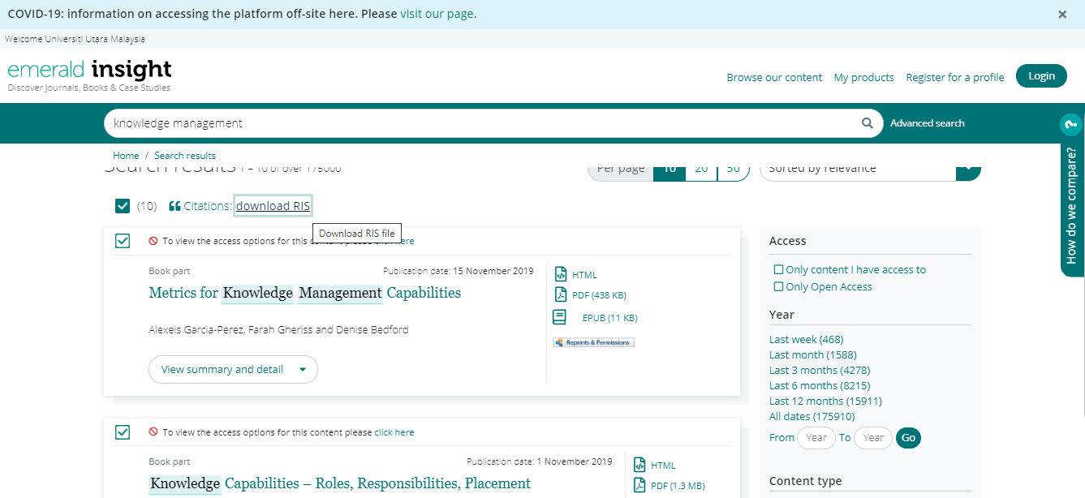1085x498 pixels.
Task: Toggle the select-all results checkbox
Action: [x=123, y=206]
